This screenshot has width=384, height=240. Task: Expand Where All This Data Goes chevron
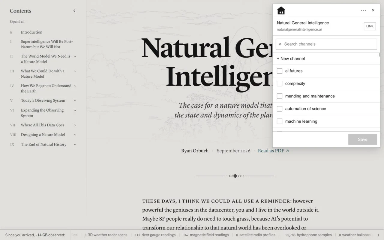pyautogui.click(x=75, y=125)
